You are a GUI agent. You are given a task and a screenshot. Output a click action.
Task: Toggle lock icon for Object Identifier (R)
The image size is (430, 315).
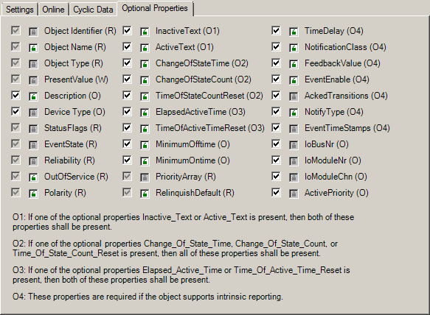(x=33, y=32)
